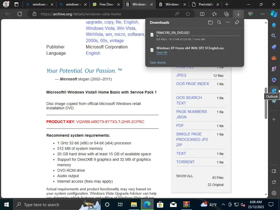
Task: Add this page to favorites star
Action: [188, 14]
